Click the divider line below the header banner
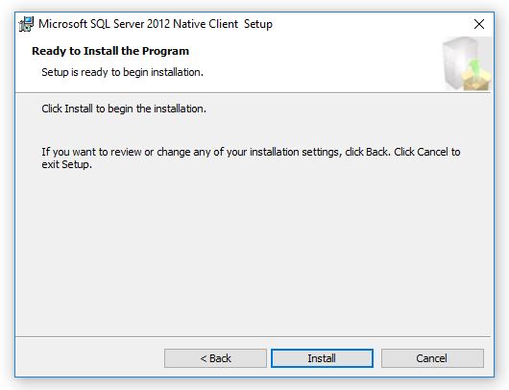This screenshot has width=509, height=390. pos(254,92)
